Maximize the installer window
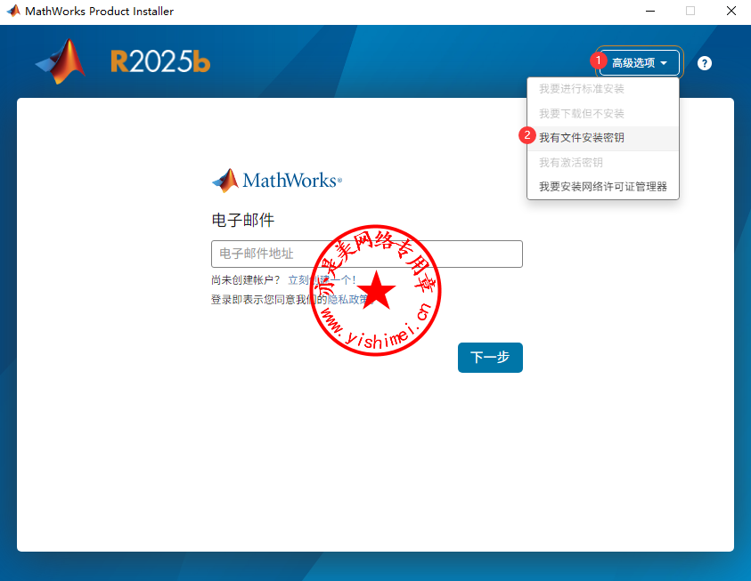Image resolution: width=751 pixels, height=581 pixels. point(690,12)
